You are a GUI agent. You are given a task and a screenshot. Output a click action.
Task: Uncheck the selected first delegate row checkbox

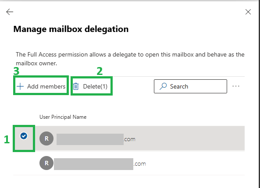(x=24, y=136)
